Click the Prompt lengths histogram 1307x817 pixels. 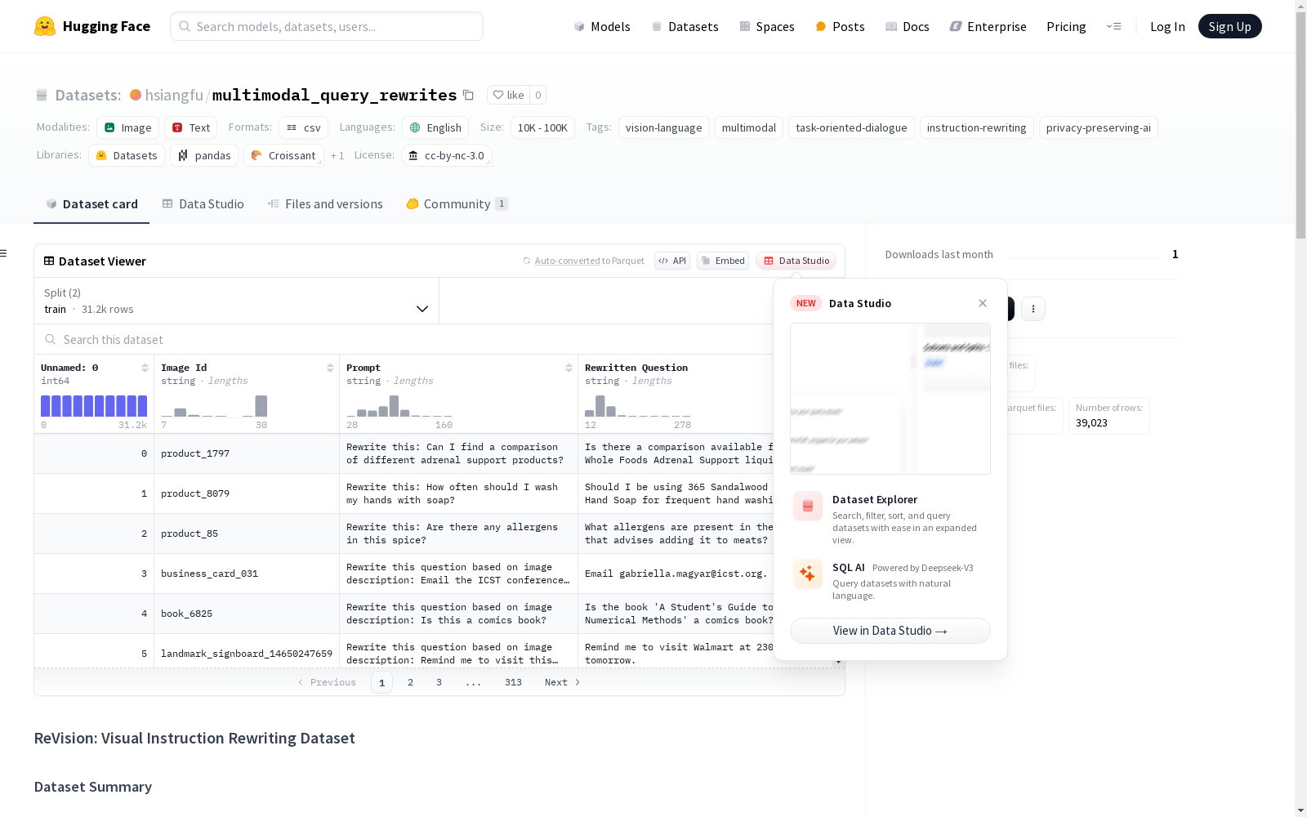(399, 406)
